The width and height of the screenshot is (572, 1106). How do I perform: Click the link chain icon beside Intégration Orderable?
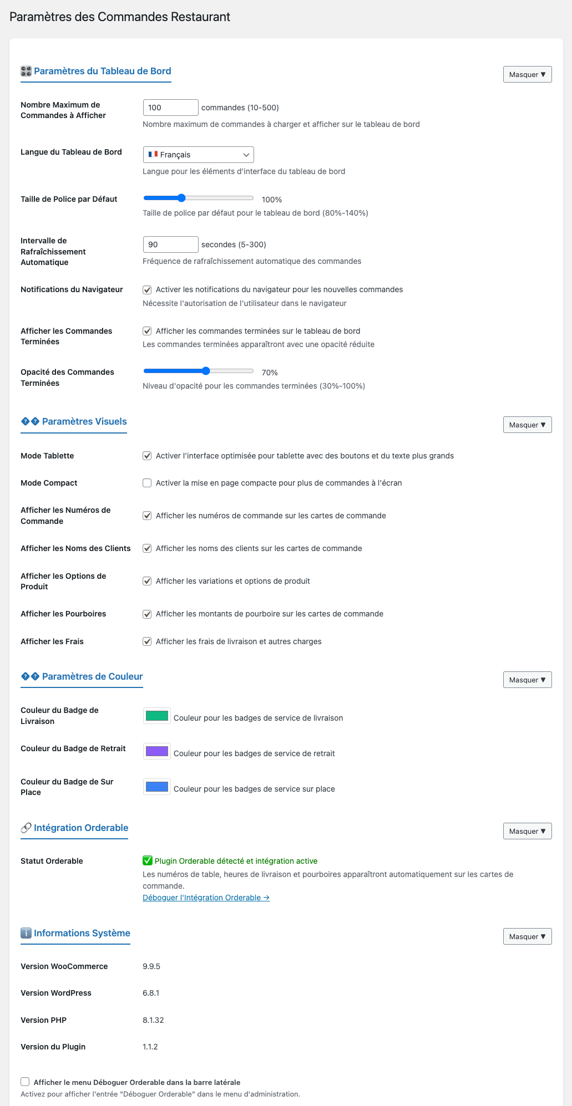tap(26, 828)
